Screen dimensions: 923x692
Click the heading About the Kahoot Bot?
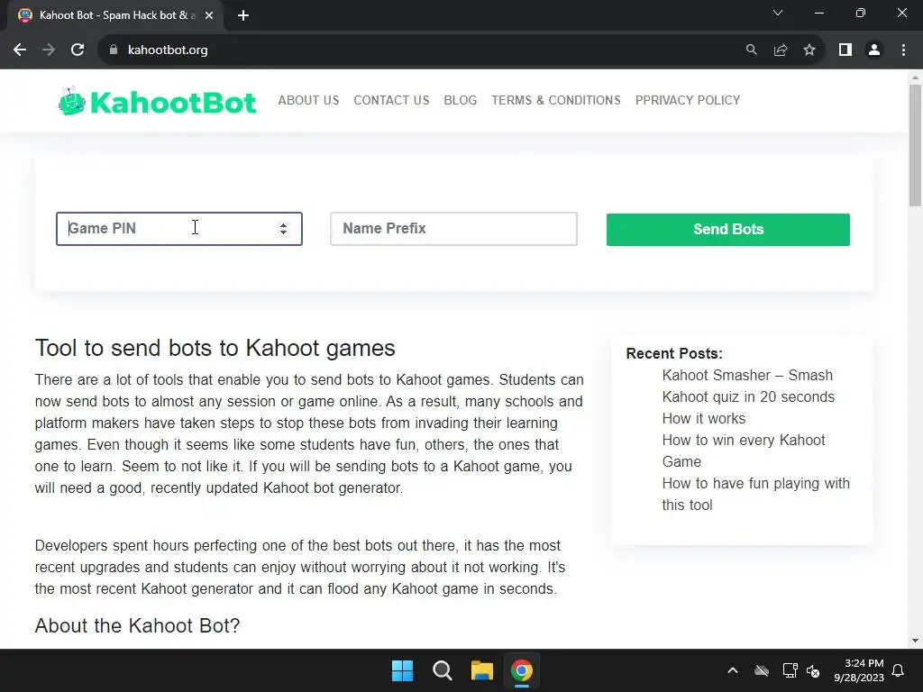click(x=137, y=625)
